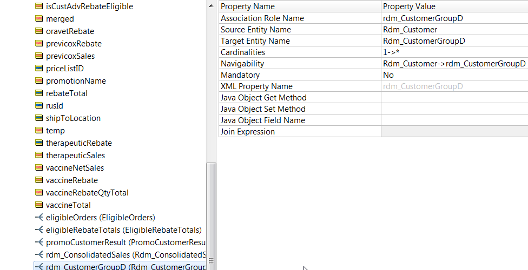Click the previcoxRebate attribute icon
The width and height of the screenshot is (528, 270).
pyautogui.click(x=39, y=43)
